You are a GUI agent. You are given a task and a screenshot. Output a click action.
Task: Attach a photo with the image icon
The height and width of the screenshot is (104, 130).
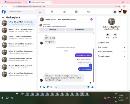(44, 87)
